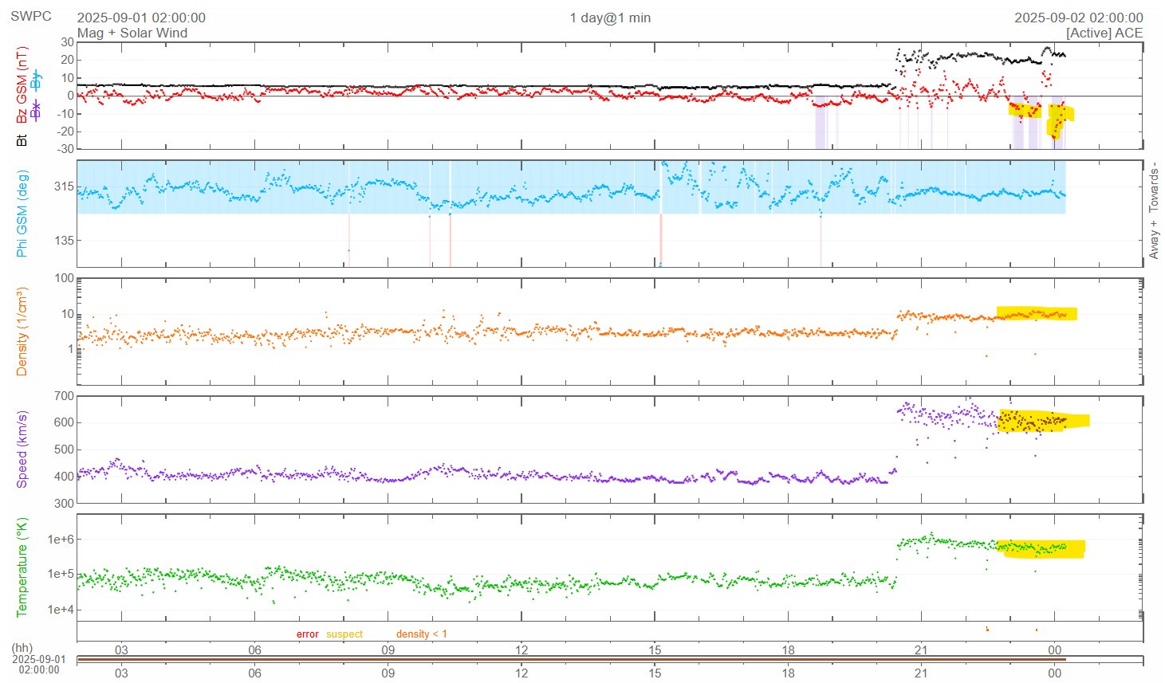
Task: Click the orange 'density < 1' legend entry
Action: (x=421, y=634)
